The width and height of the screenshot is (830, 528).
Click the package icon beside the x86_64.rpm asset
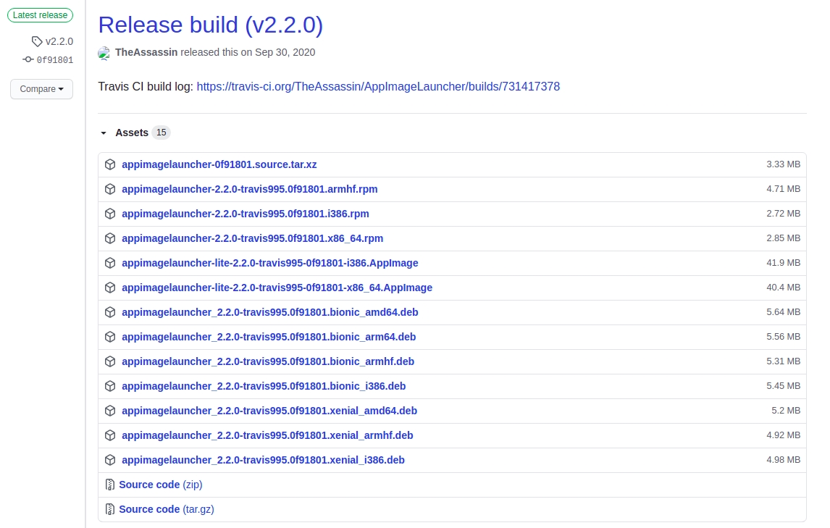(x=110, y=238)
